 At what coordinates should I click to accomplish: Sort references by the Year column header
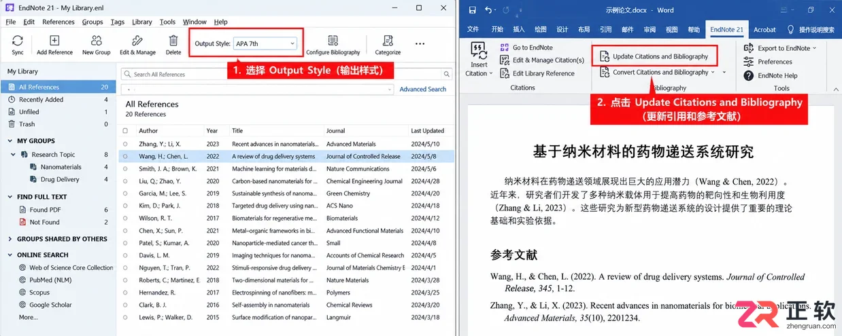pyautogui.click(x=212, y=131)
